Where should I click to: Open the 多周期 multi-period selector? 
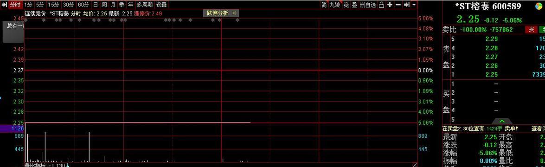pos(145,5)
